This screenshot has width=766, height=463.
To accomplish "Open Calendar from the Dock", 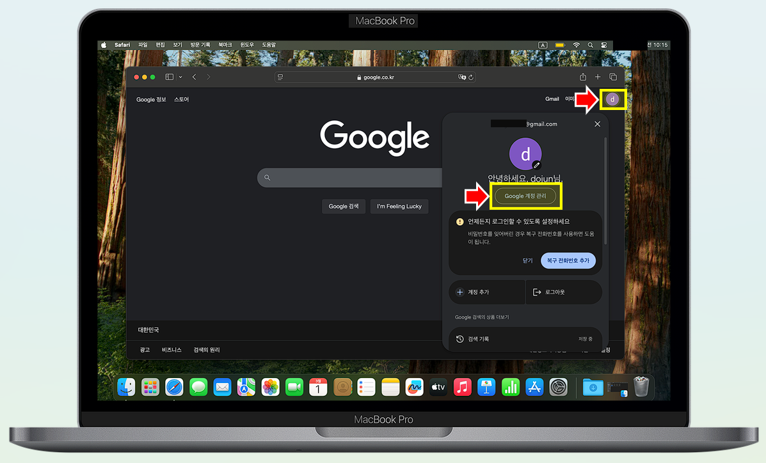I will tap(318, 388).
